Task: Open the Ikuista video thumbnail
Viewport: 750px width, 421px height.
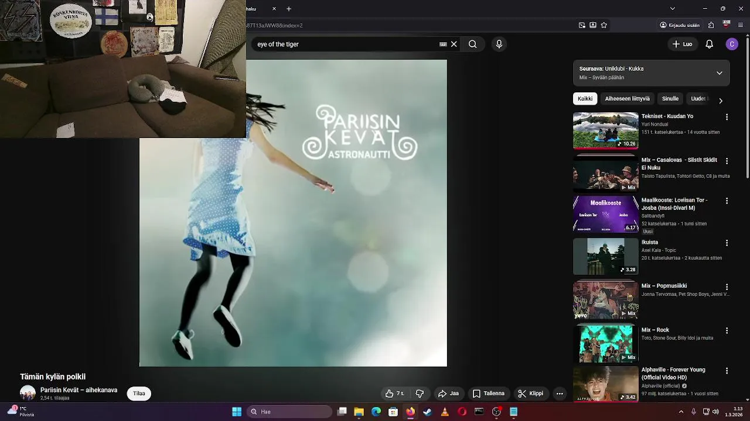Action: (x=605, y=256)
